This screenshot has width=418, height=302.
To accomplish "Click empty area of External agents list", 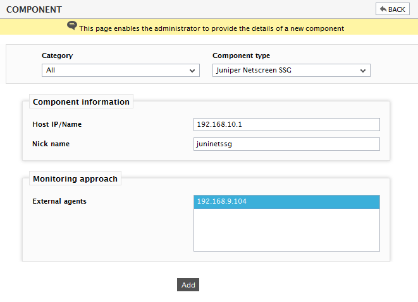I will [286, 229].
